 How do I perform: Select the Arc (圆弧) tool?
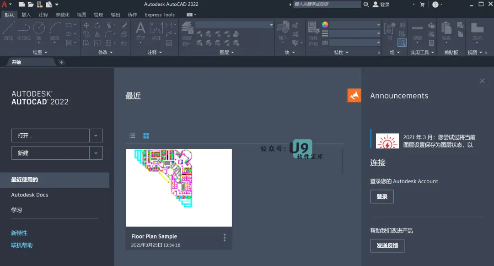click(55, 31)
